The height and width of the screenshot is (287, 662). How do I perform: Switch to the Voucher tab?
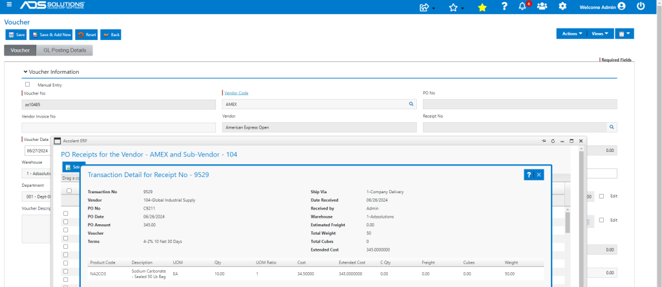pos(20,50)
